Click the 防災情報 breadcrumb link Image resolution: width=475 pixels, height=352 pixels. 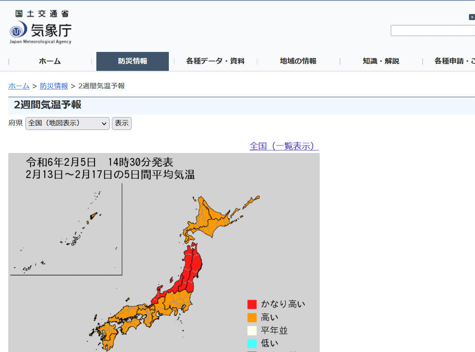coord(54,86)
